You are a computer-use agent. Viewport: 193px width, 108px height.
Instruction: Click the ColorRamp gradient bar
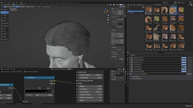pyautogui.click(x=40, y=91)
